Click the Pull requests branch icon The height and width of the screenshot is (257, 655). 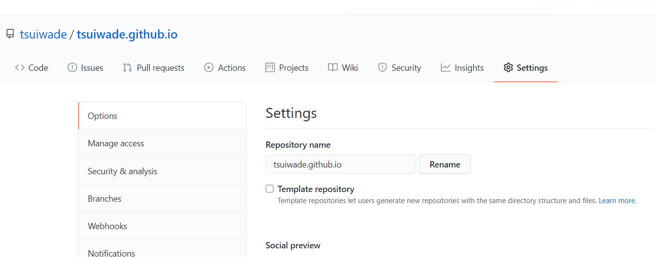tap(127, 67)
